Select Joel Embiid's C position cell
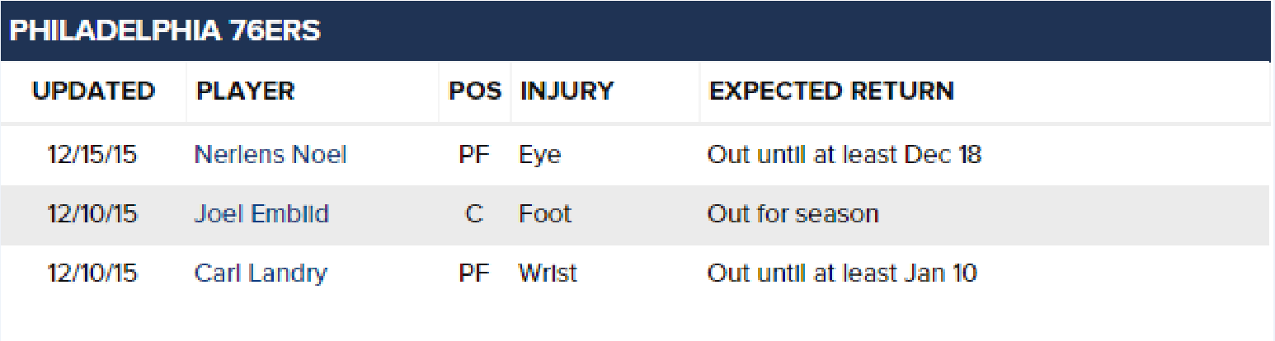This screenshot has height=341, width=1275. click(474, 214)
